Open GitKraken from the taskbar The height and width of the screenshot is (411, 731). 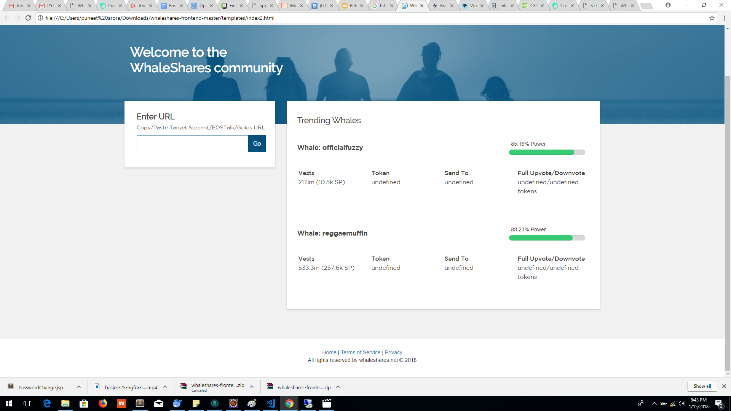click(215, 403)
